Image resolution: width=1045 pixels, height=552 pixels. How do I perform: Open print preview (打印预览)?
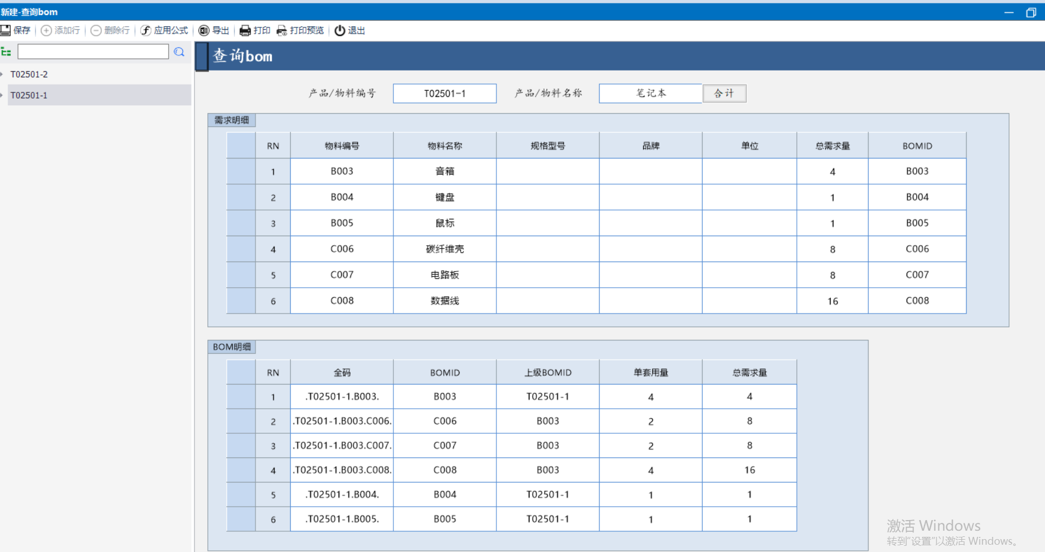point(281,30)
